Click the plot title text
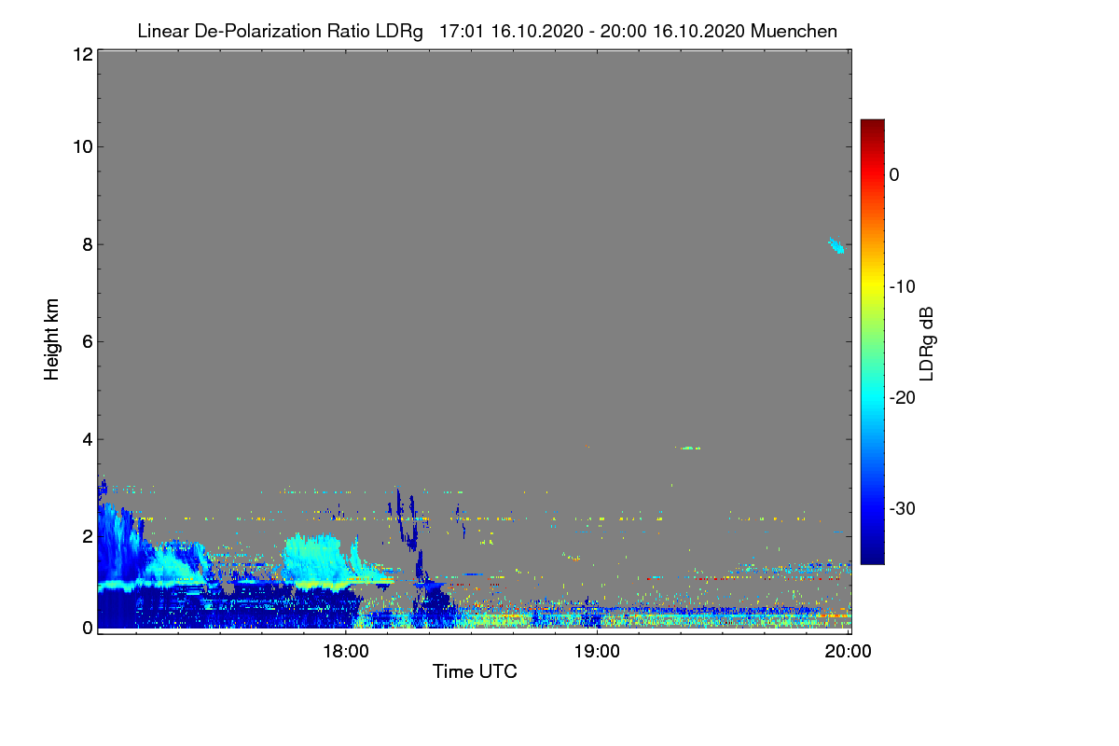This screenshot has width=1119, height=746. (x=487, y=31)
